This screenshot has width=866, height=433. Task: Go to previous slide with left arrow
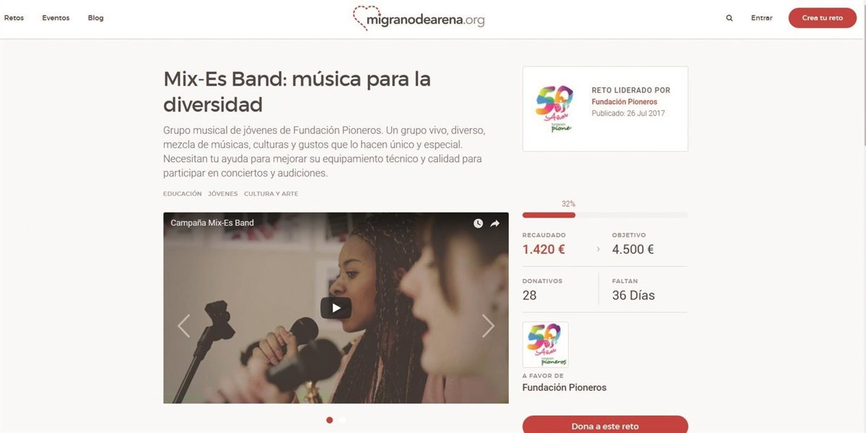tap(184, 326)
